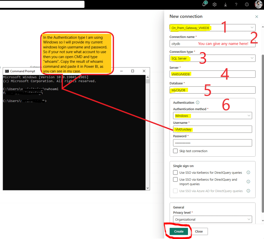Click the "Command Prompt" window title text
The width and height of the screenshot is (264, 239).
coord(23,71)
